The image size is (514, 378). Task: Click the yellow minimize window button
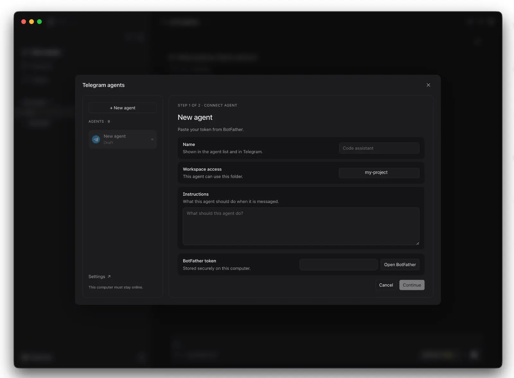tap(31, 21)
